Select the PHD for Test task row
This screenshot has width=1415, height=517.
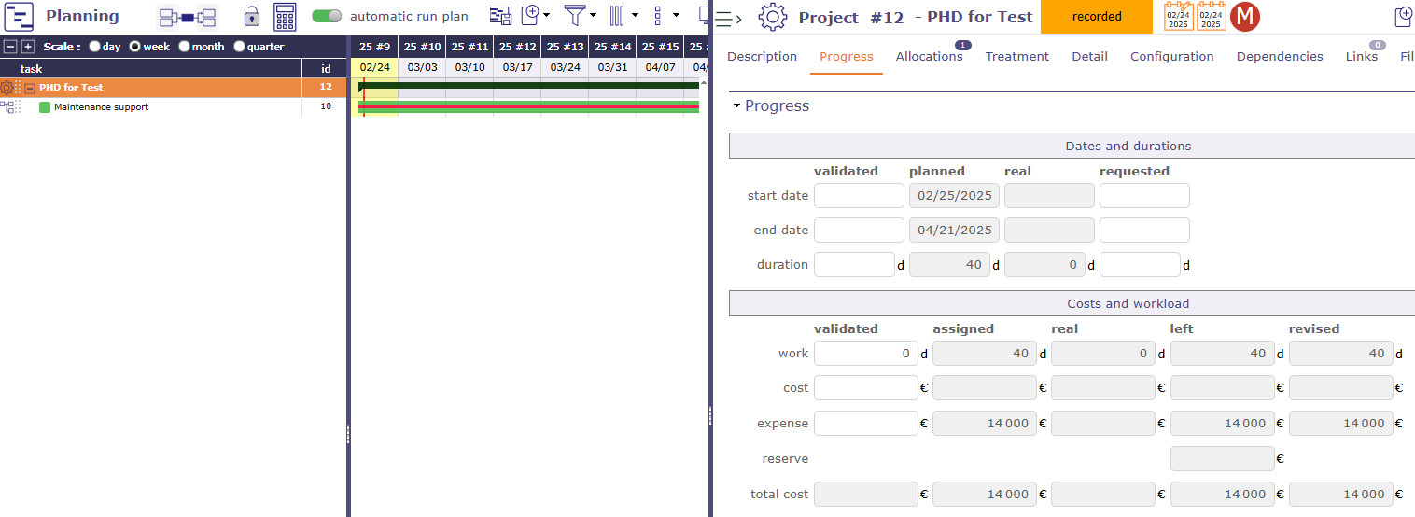click(174, 88)
